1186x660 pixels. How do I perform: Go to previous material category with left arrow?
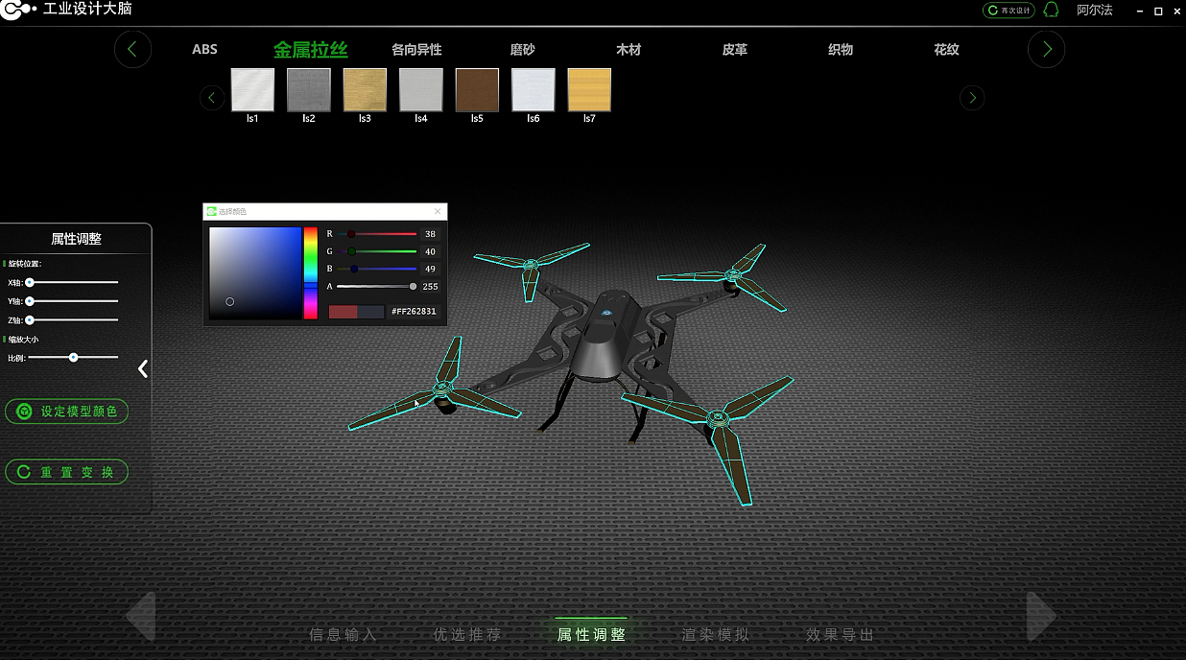click(132, 49)
